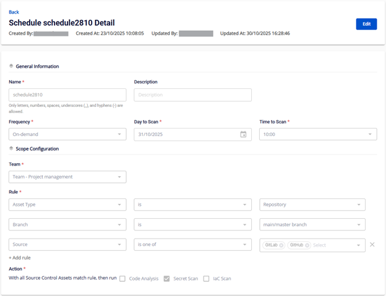Image resolution: width=386 pixels, height=296 pixels.
Task: Open the 'is one of' operator dropdown
Action: point(192,245)
